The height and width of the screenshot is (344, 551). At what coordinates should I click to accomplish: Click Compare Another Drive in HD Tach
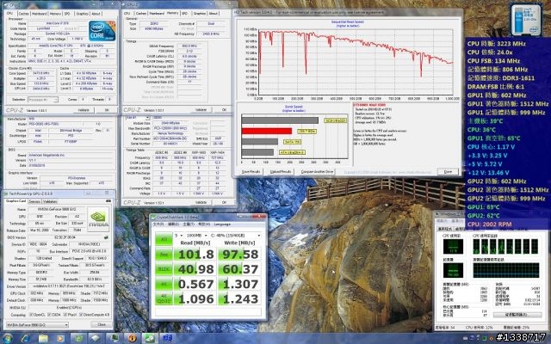[x=317, y=172]
